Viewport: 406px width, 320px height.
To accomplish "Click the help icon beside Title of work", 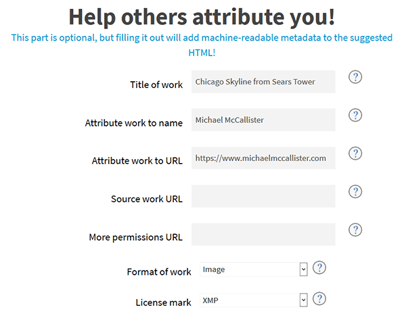I will (x=355, y=77).
